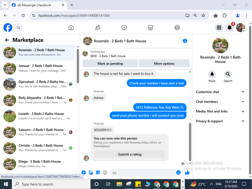
Task: Open Christie 2 Beds 1 Bath conversation
Action: point(38,148)
